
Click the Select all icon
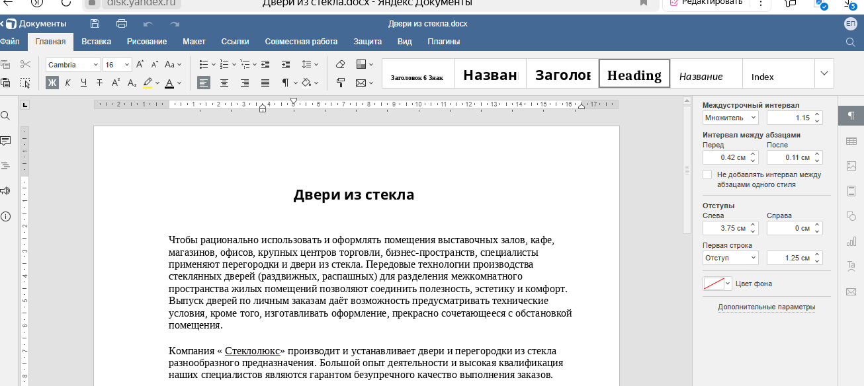(25, 83)
